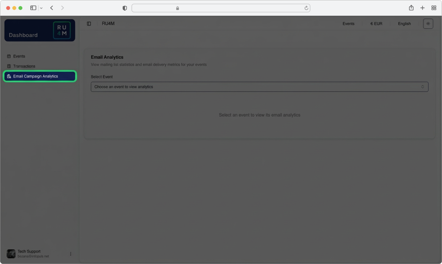Screen dimensions: 442x264
Task: Open Transactions in the sidebar
Action: point(24,66)
